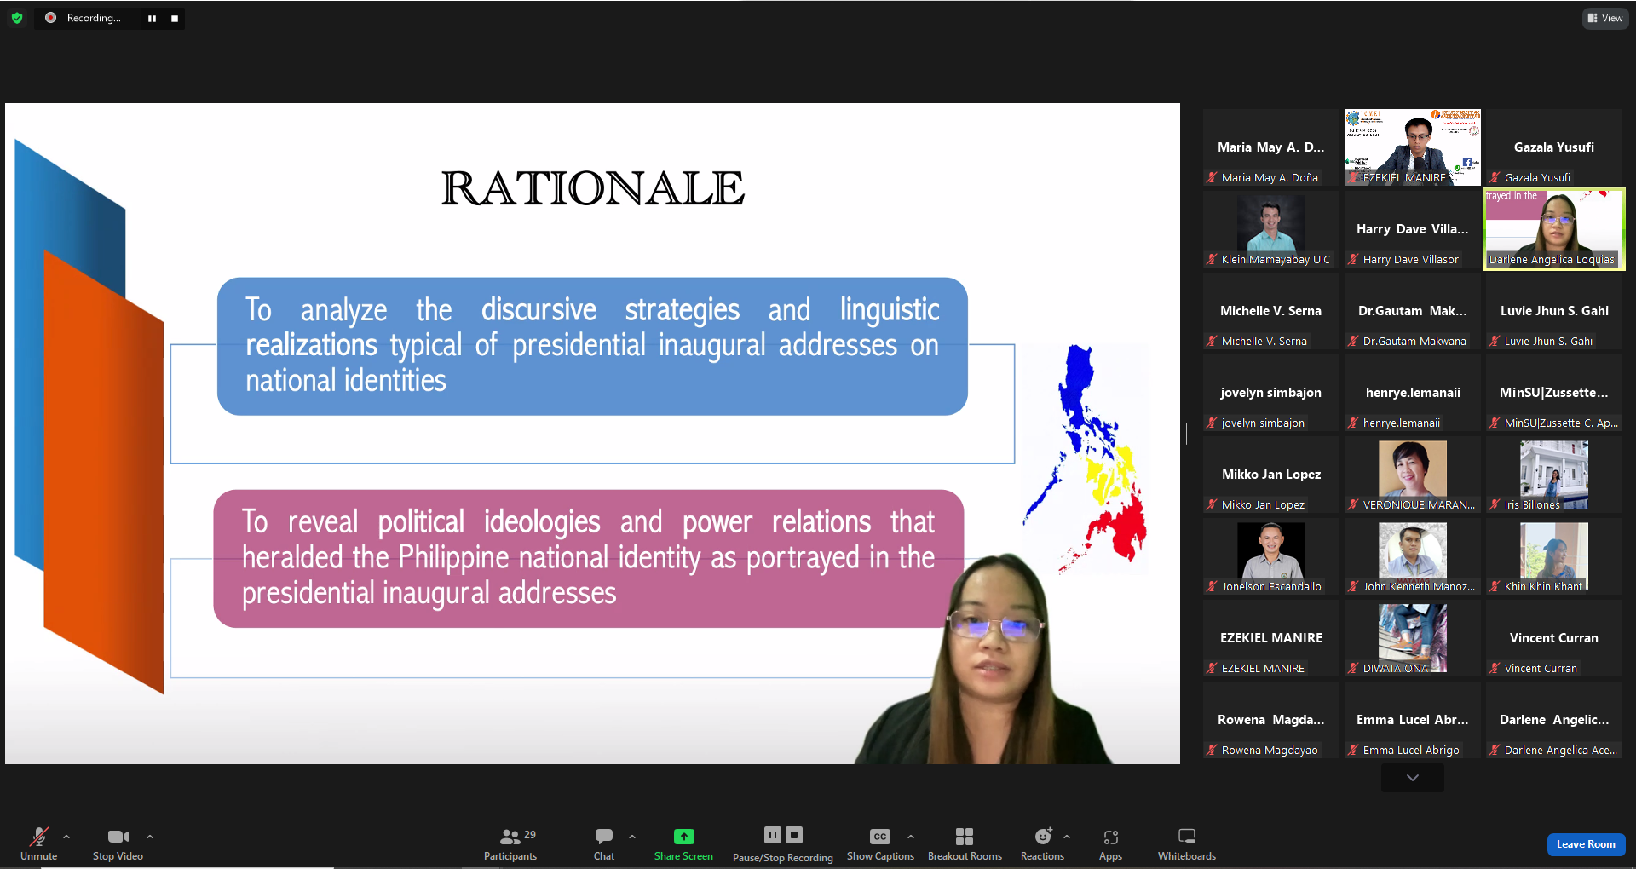Select Darlene Angelica Loquias video thumbnail

pos(1553,229)
